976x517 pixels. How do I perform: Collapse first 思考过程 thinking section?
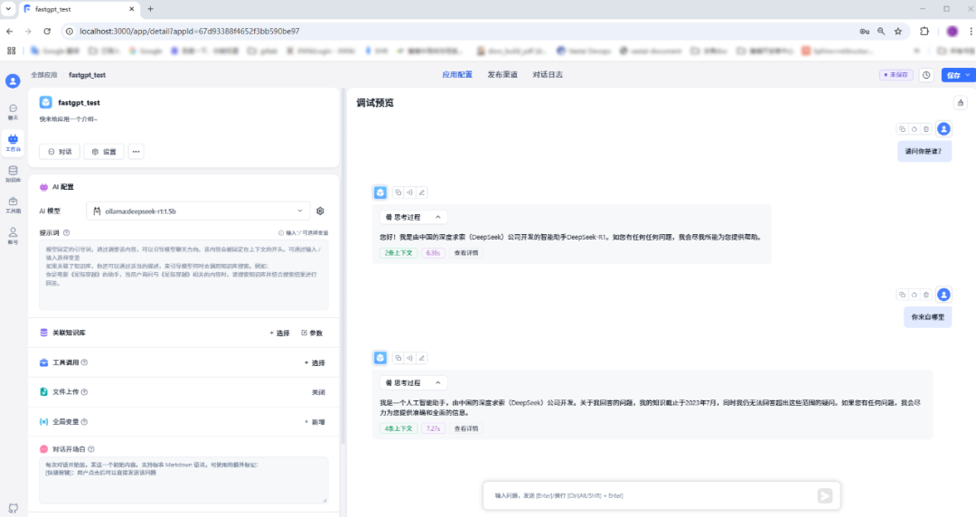point(413,218)
